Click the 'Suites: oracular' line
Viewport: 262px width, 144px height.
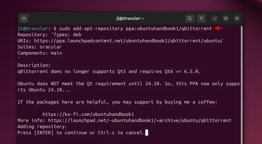[40, 47]
